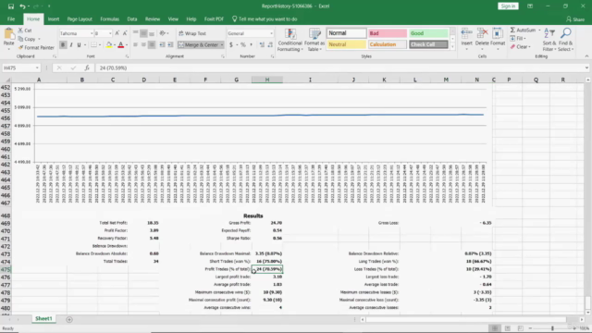Viewport: 592px width, 333px height.
Task: Open the File menu
Action: click(11, 18)
